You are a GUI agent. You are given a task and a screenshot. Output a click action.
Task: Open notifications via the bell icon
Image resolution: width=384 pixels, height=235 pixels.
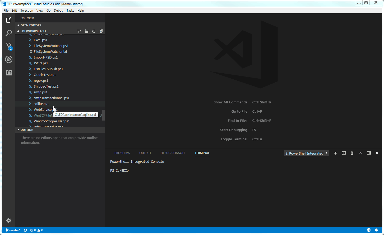(x=377, y=230)
